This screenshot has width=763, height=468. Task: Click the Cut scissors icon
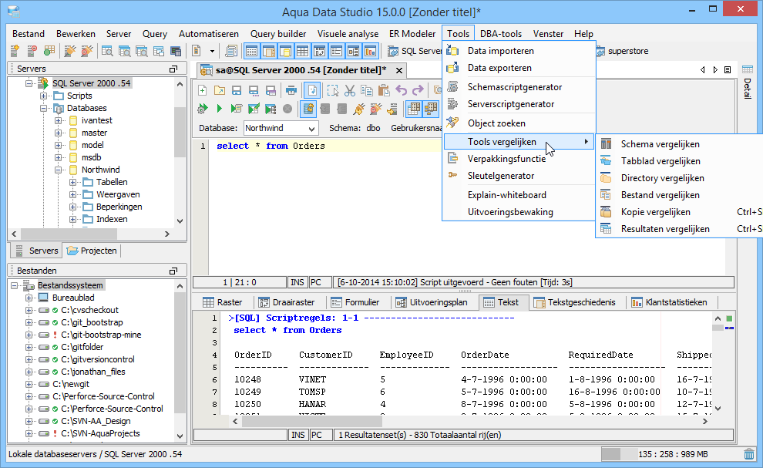coord(350,90)
